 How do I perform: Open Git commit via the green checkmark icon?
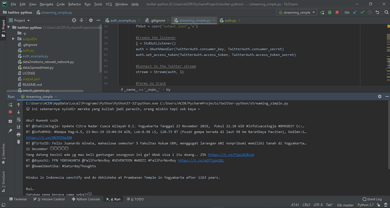362,12
